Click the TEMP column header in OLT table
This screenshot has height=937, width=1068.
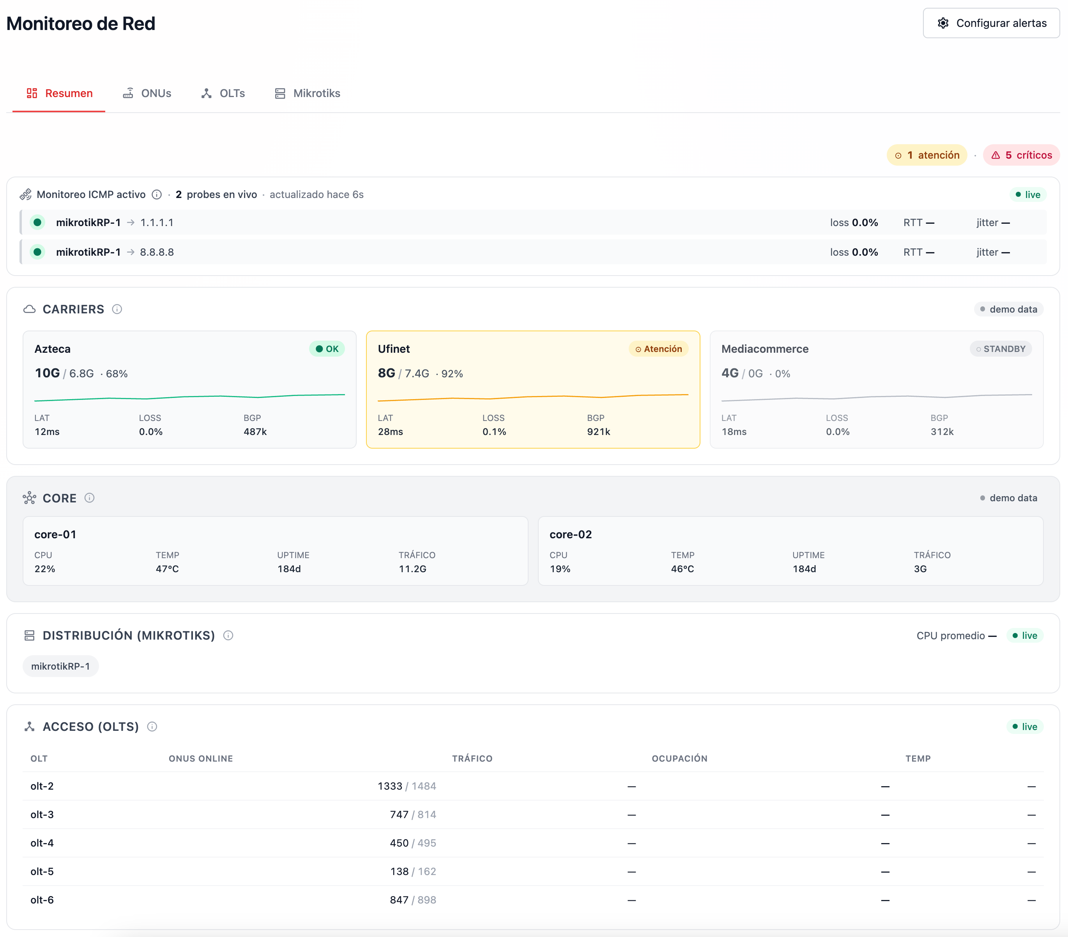coord(918,758)
